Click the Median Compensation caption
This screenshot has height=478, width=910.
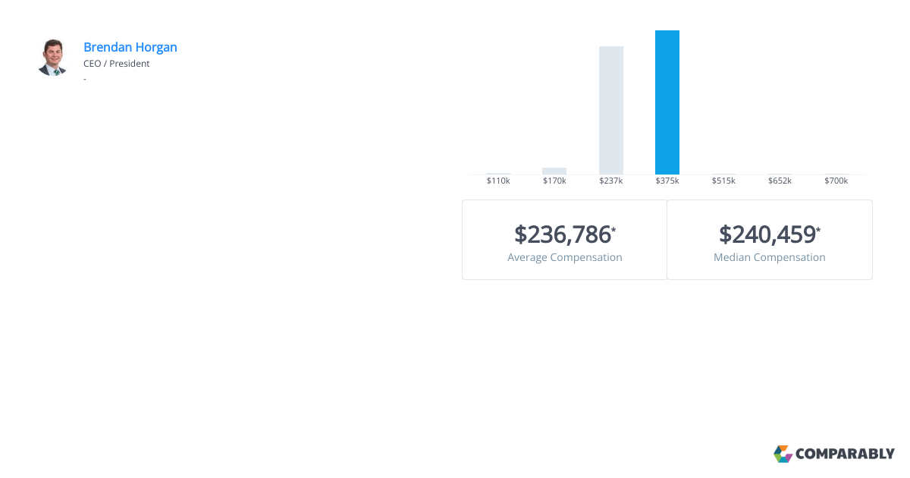tap(770, 257)
